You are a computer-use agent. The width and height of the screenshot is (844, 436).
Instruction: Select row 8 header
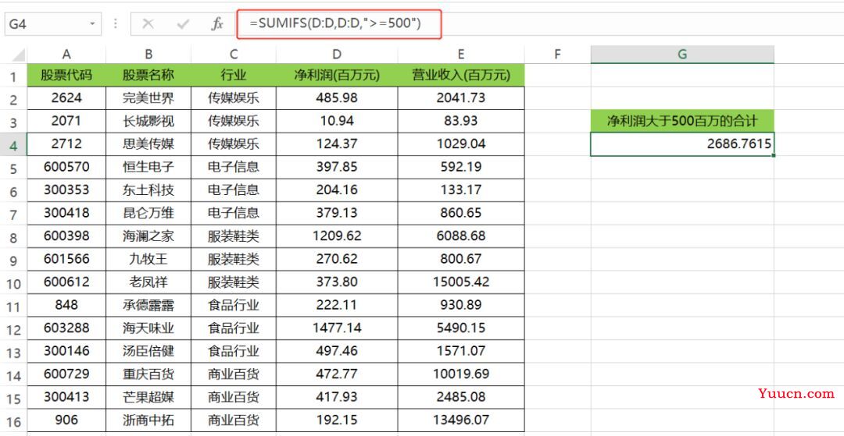tap(14, 237)
